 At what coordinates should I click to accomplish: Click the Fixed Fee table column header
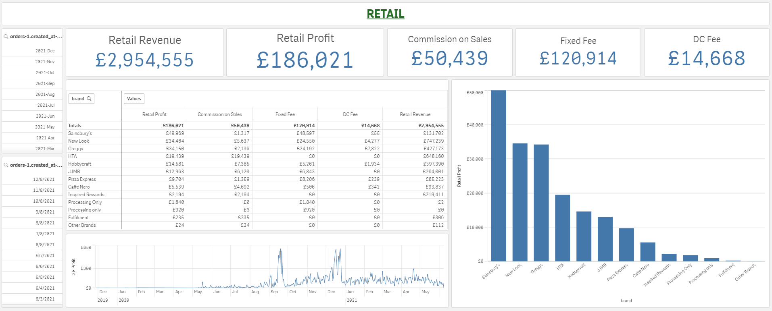285,114
